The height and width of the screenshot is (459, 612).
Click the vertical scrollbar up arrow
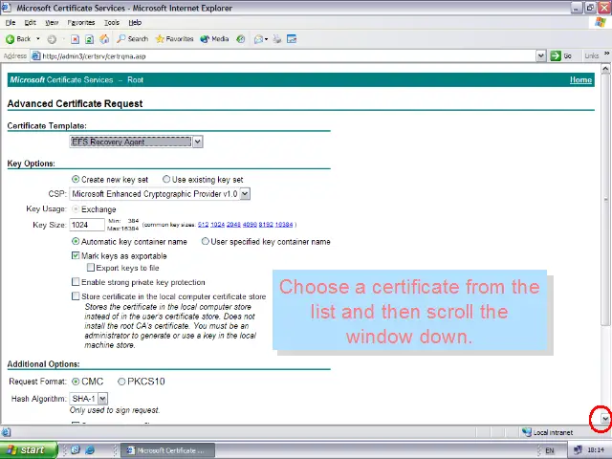(605, 69)
